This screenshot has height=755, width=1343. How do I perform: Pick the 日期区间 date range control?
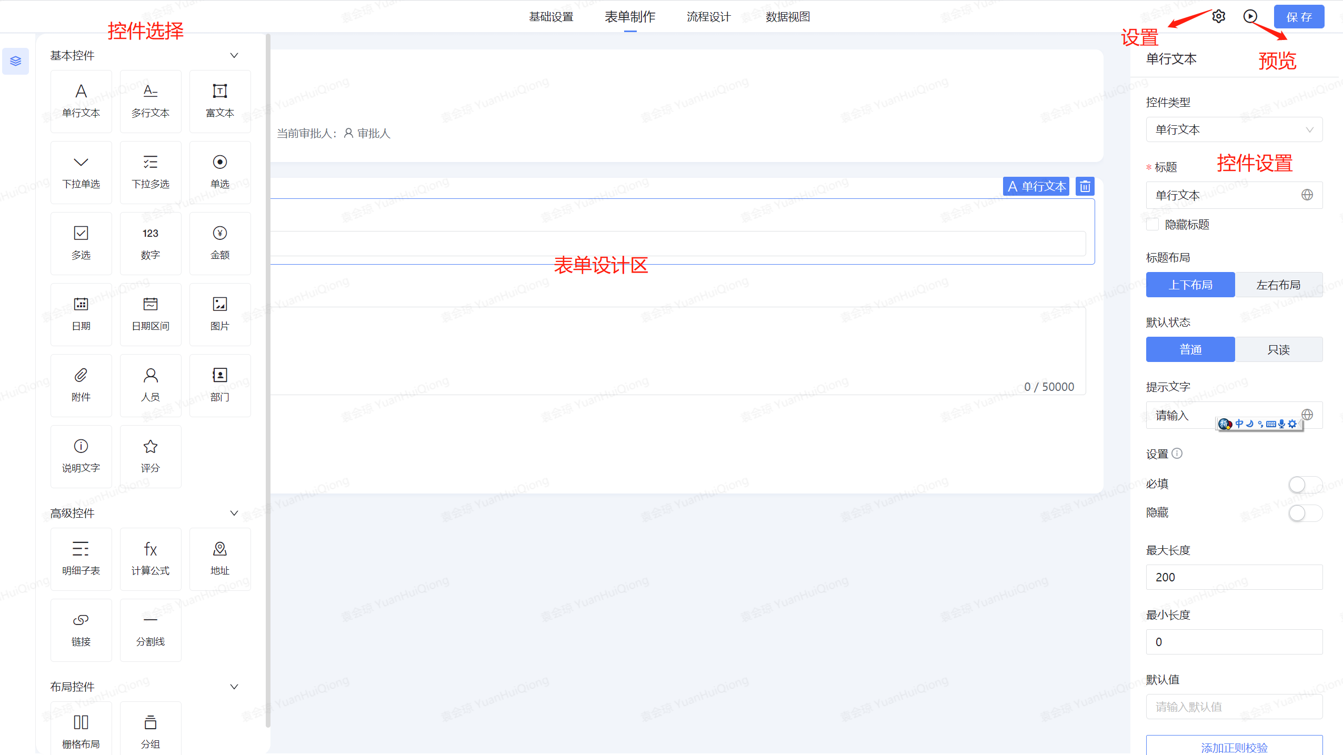click(151, 314)
